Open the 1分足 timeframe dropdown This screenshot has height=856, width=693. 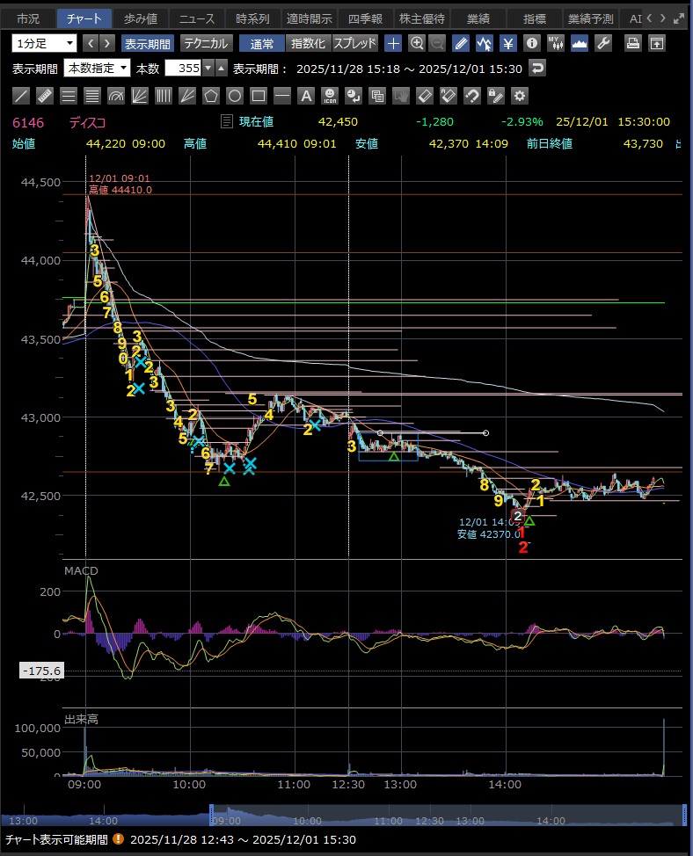coord(44,43)
